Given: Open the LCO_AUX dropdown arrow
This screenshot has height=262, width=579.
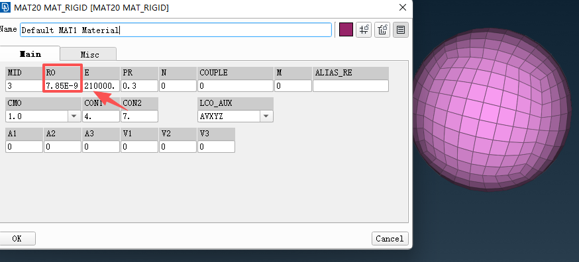Looking at the screenshot, I should 266,116.
